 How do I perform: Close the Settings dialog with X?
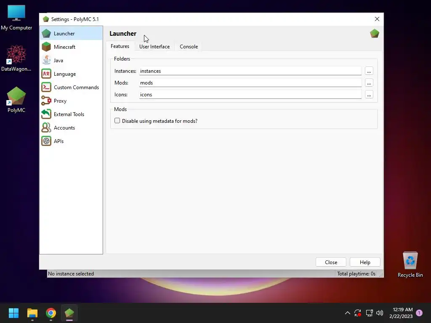(377, 19)
